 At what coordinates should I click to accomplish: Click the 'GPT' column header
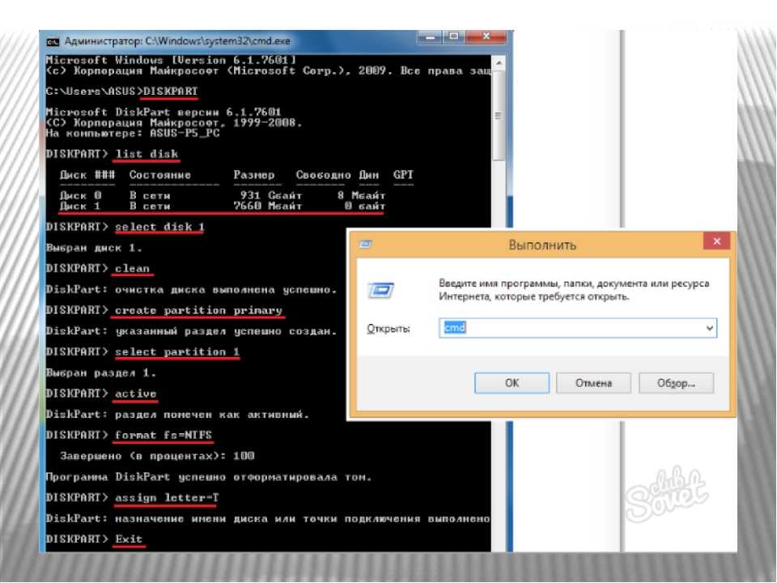tap(403, 175)
